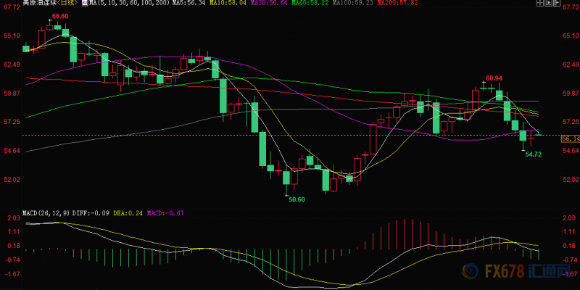Screen dimensions: 580x290
Task: Click the 60.94 peak price label
Action: click(x=494, y=78)
